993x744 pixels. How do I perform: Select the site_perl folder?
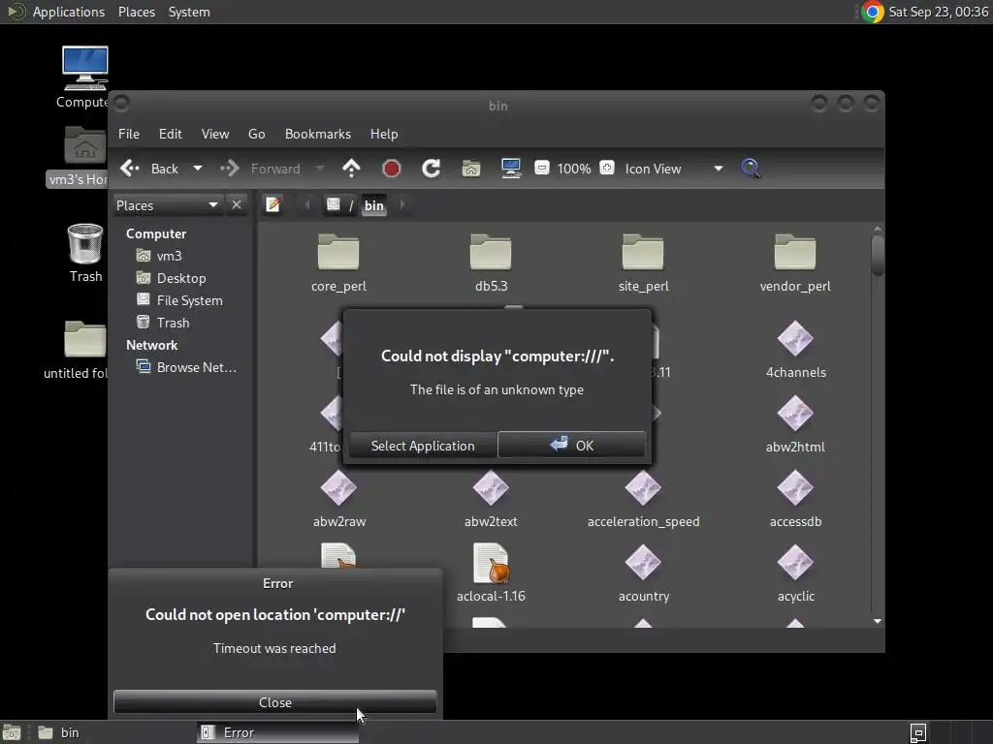tap(644, 263)
